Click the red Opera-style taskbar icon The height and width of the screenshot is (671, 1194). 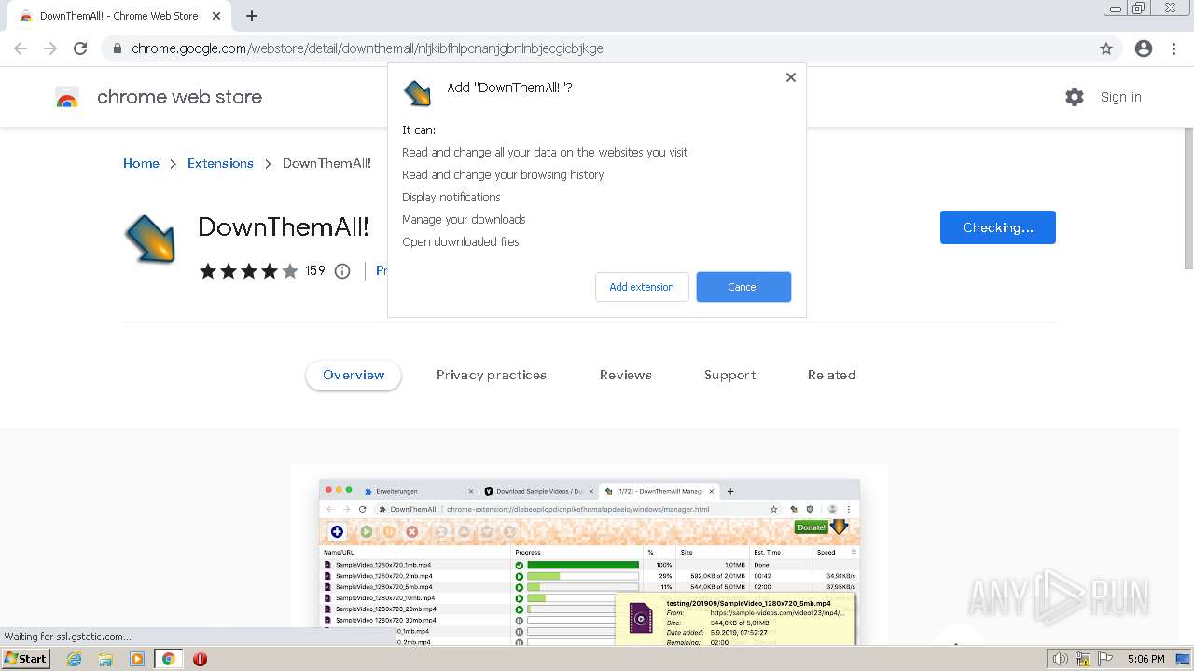click(x=200, y=659)
